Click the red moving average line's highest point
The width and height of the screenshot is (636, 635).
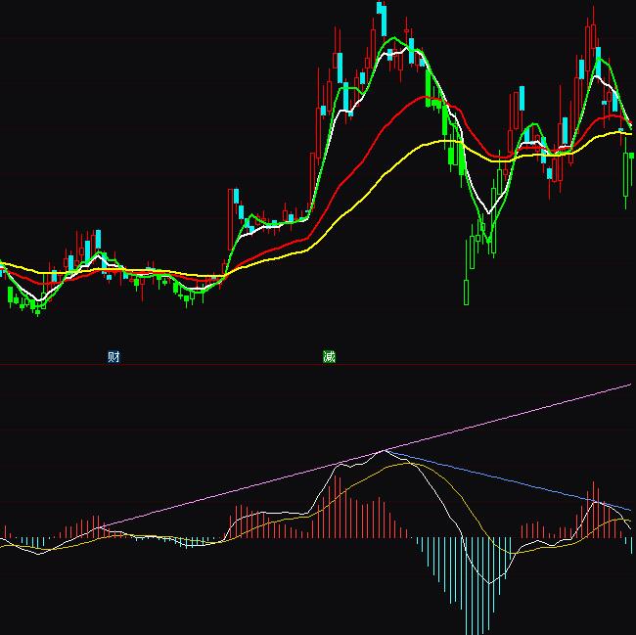point(426,98)
